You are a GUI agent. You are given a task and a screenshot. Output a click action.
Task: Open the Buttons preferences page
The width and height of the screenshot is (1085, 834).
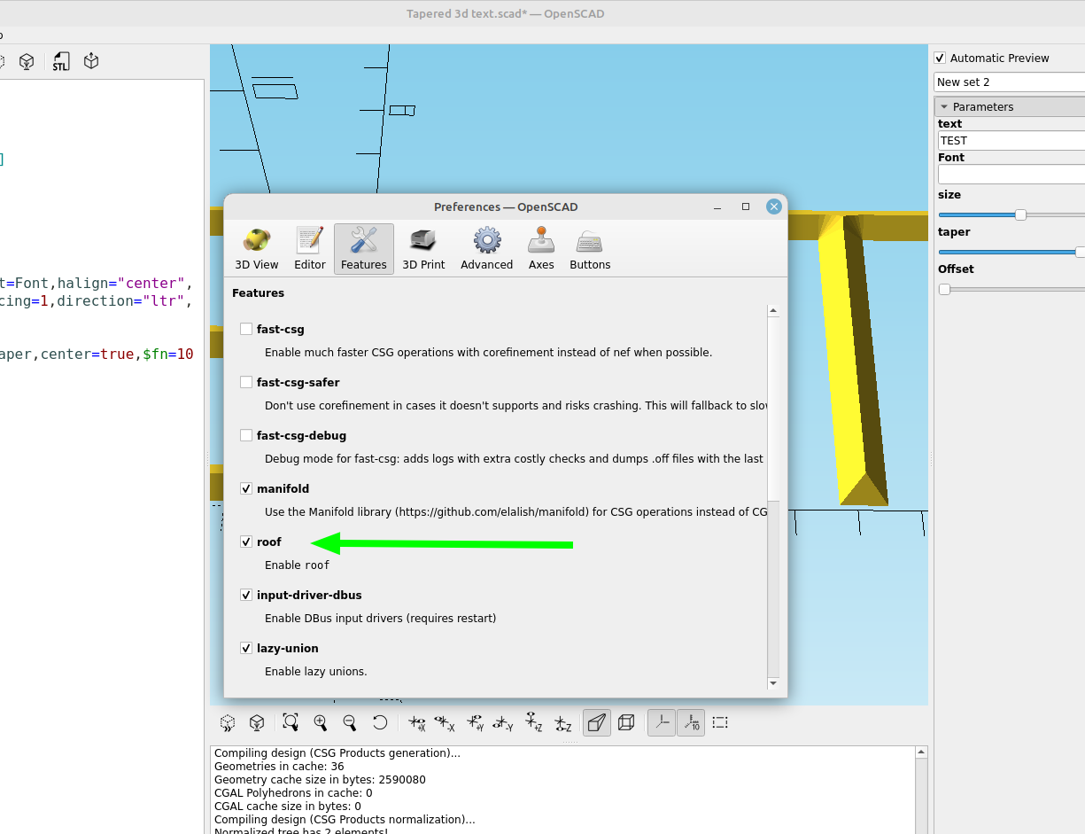[x=589, y=248]
